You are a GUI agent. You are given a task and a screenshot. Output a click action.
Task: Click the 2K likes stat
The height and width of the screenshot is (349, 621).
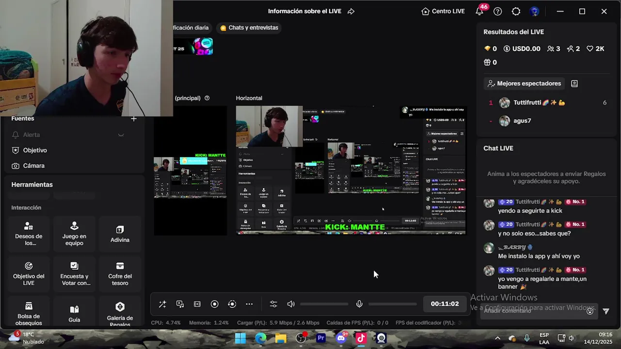pyautogui.click(x=596, y=48)
